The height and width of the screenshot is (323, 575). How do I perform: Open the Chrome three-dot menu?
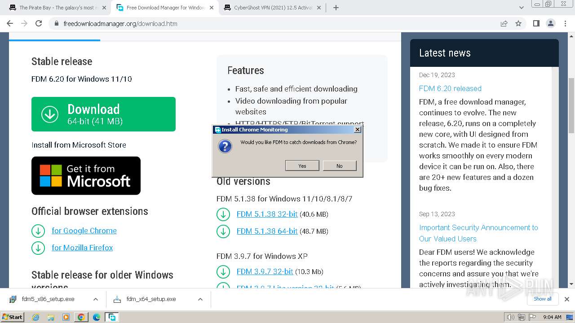565,23
